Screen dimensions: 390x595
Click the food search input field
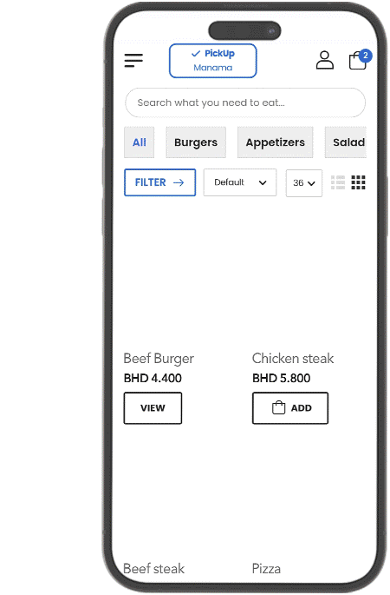(245, 102)
